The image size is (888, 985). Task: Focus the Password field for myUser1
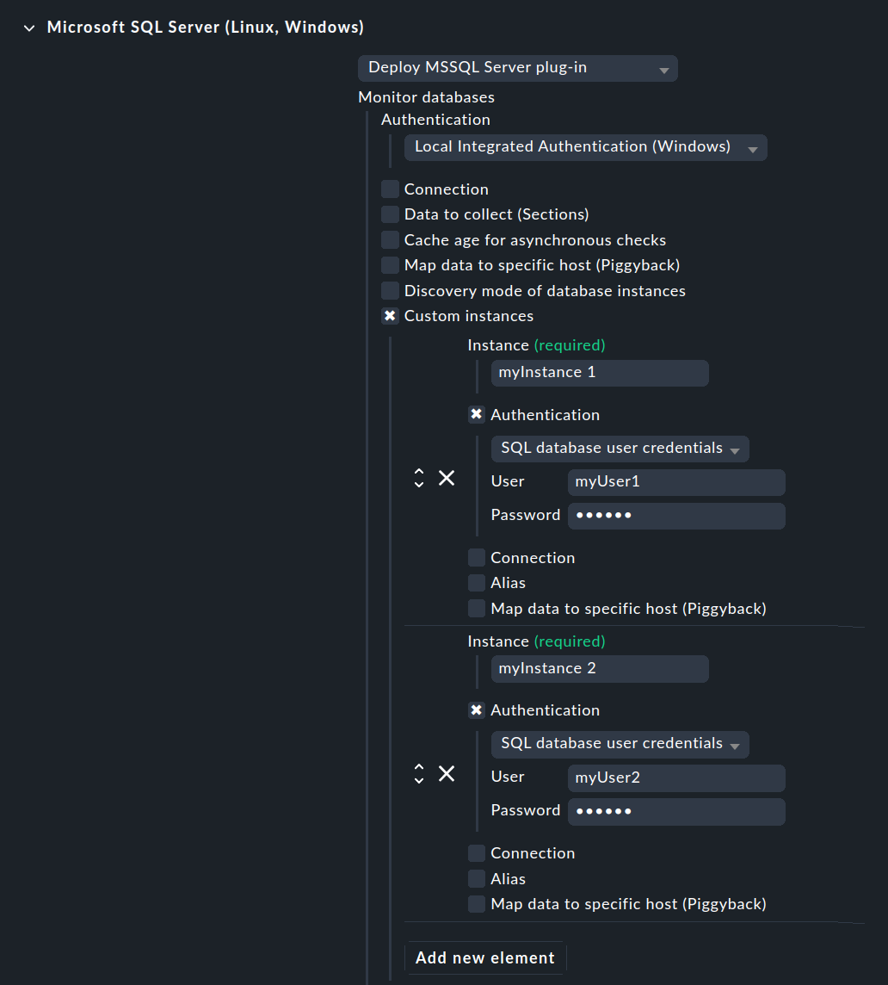click(676, 516)
